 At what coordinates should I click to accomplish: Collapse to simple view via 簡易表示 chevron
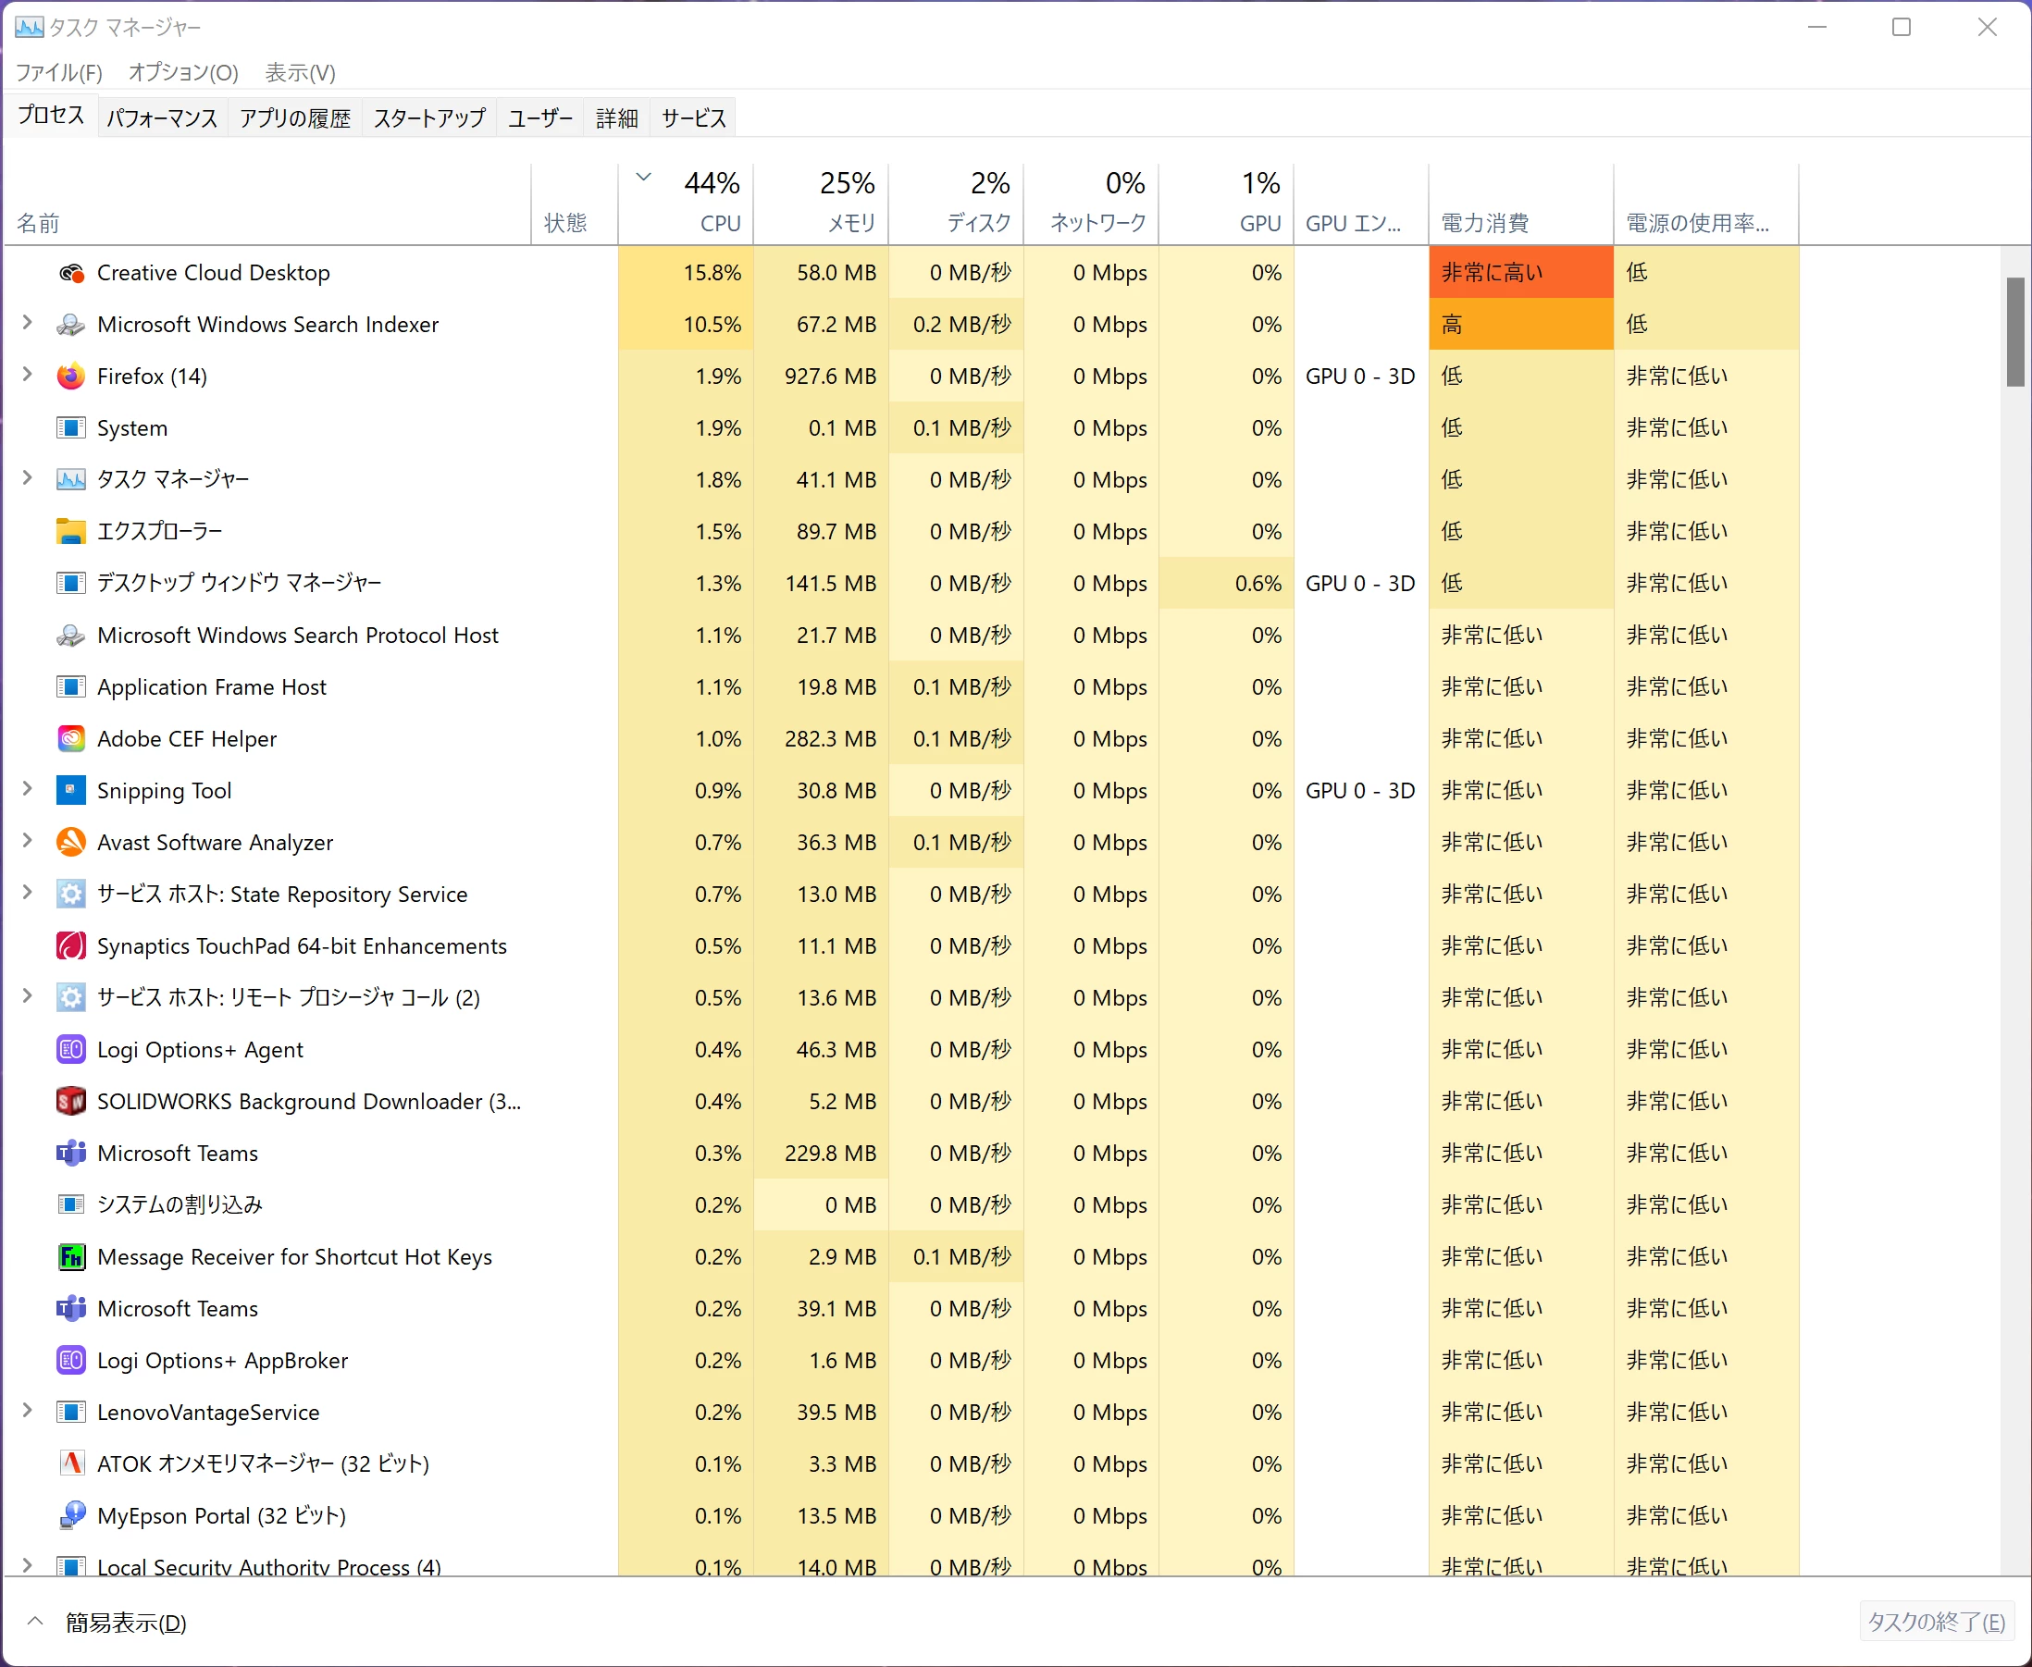(x=35, y=1622)
